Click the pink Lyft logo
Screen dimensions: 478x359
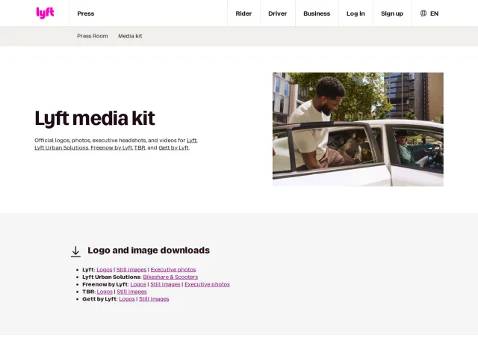(x=45, y=13)
